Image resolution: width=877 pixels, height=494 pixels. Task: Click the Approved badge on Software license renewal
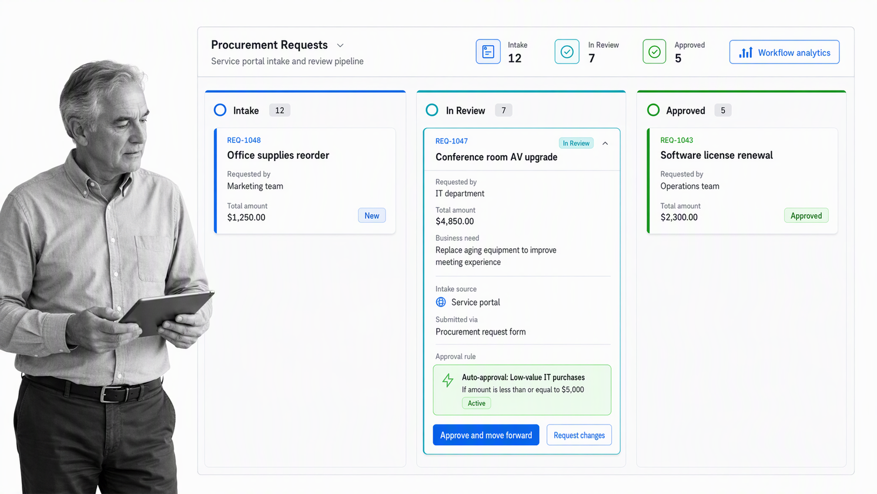click(x=806, y=215)
